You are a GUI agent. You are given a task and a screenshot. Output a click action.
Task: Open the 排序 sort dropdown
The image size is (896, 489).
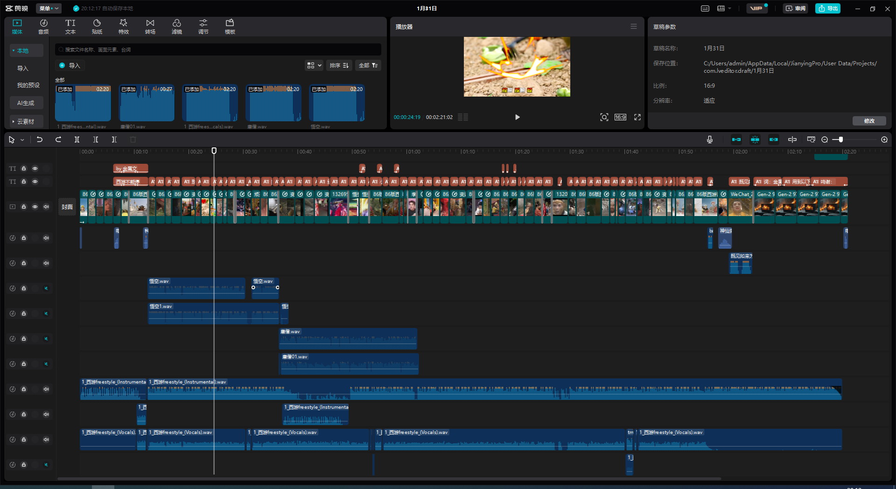pos(339,65)
